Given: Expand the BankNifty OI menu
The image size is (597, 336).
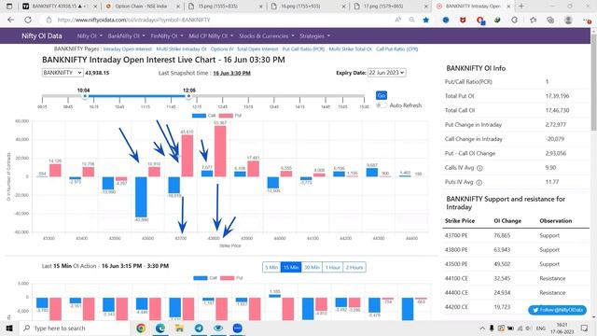Looking at the screenshot, I should (126, 35).
